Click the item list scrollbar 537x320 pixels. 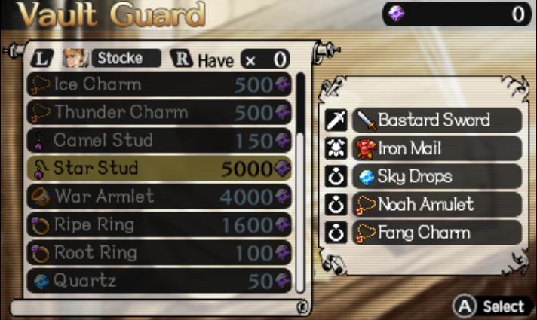[300, 182]
